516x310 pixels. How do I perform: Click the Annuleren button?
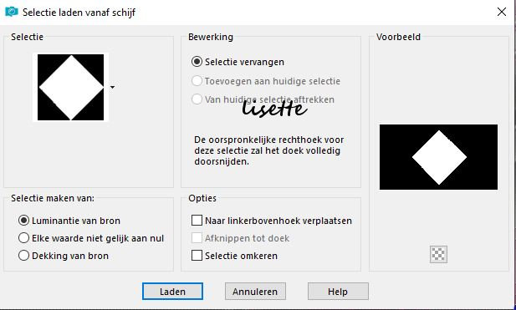(255, 292)
